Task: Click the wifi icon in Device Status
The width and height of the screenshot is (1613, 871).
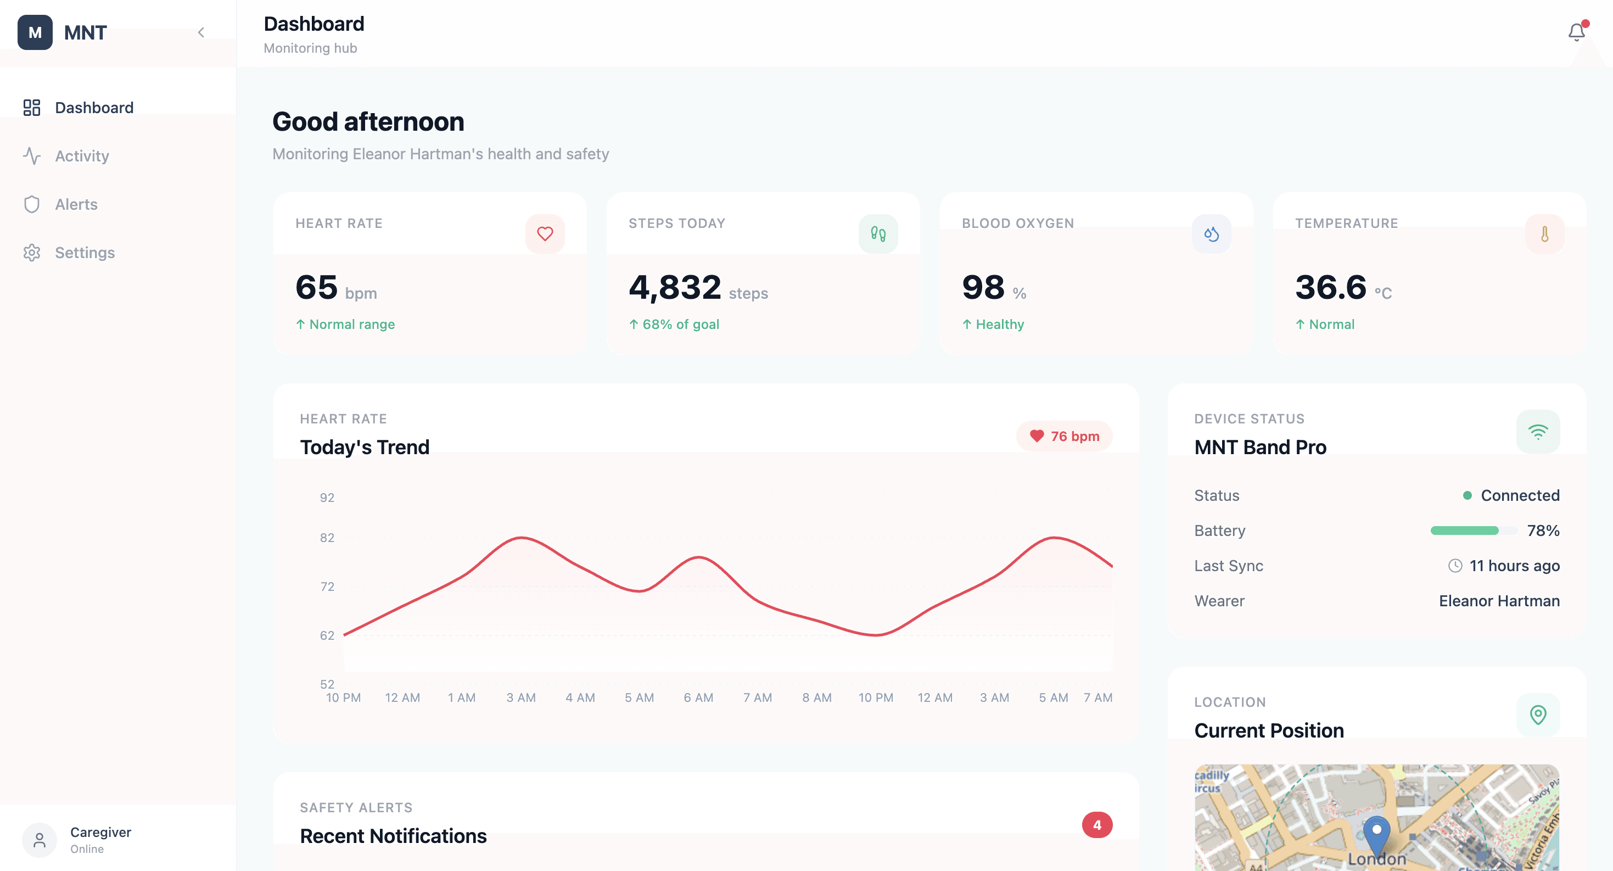Action: (x=1538, y=432)
